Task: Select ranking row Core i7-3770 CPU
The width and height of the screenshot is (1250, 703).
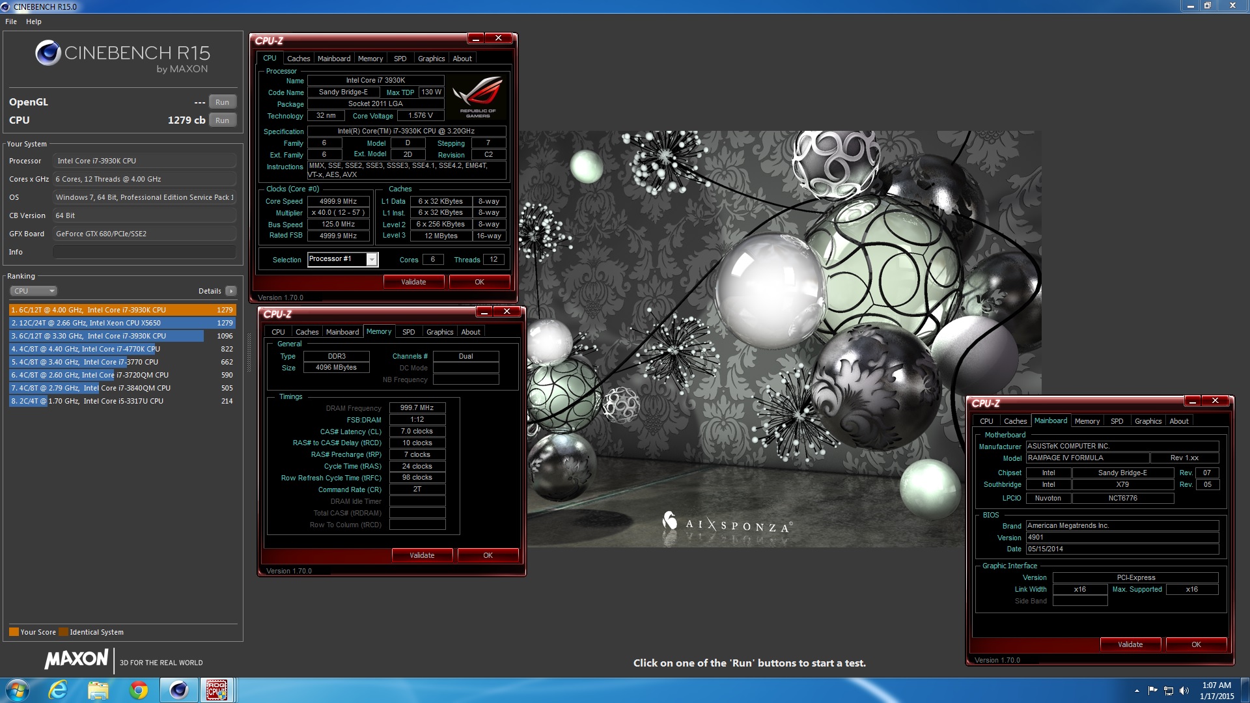Action: coord(122,362)
